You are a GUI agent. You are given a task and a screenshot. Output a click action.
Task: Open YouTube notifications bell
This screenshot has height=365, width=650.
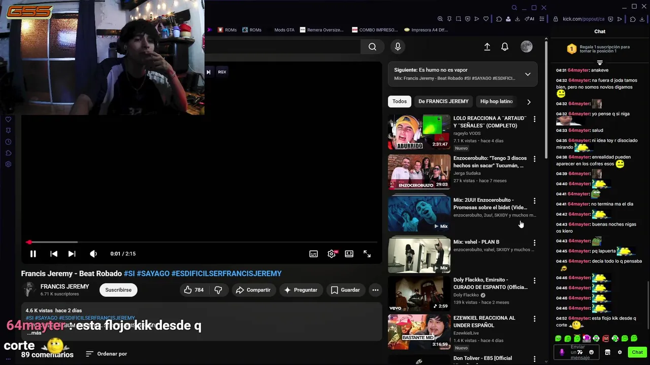pos(505,47)
